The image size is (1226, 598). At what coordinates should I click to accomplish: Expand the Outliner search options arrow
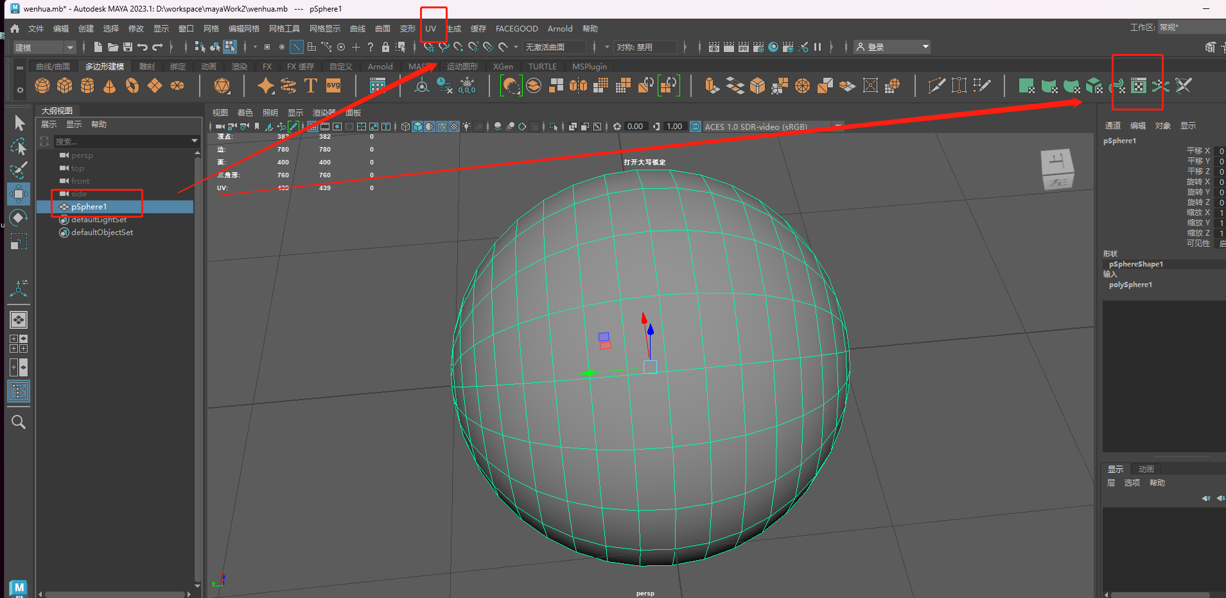[x=195, y=141]
